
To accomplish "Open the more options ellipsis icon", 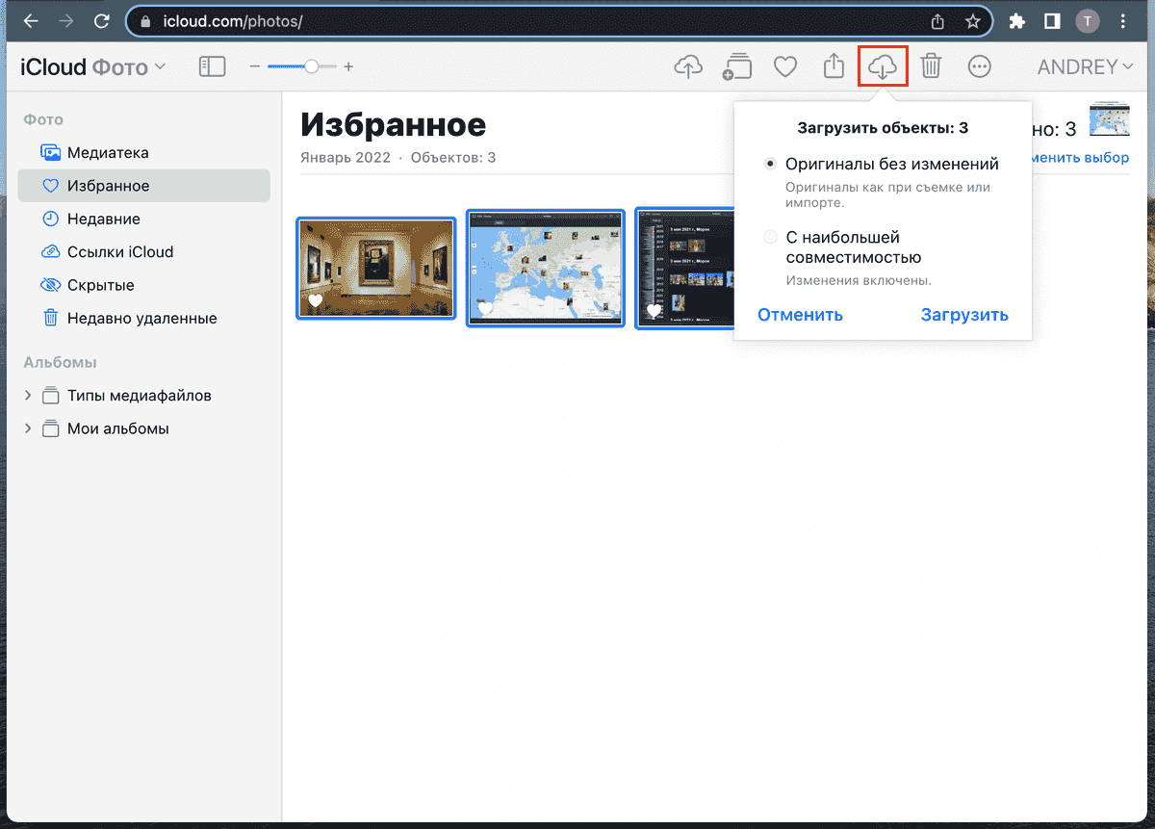I will tap(979, 66).
